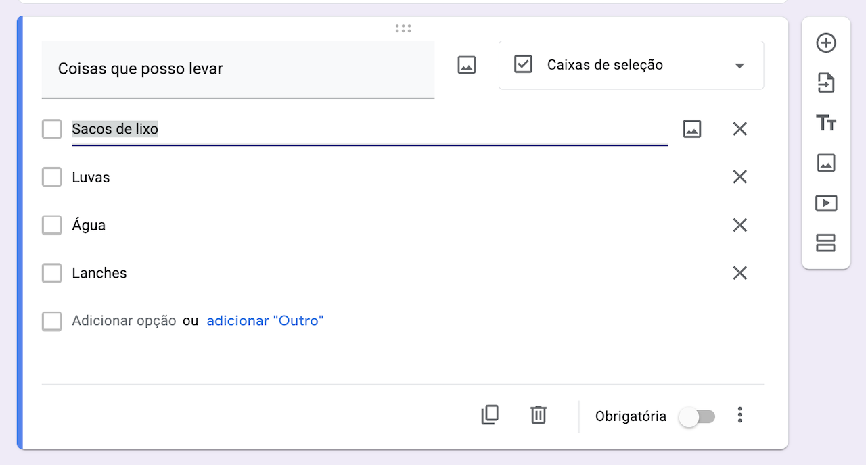Add an image to the question title
866x465 pixels.
(x=467, y=65)
